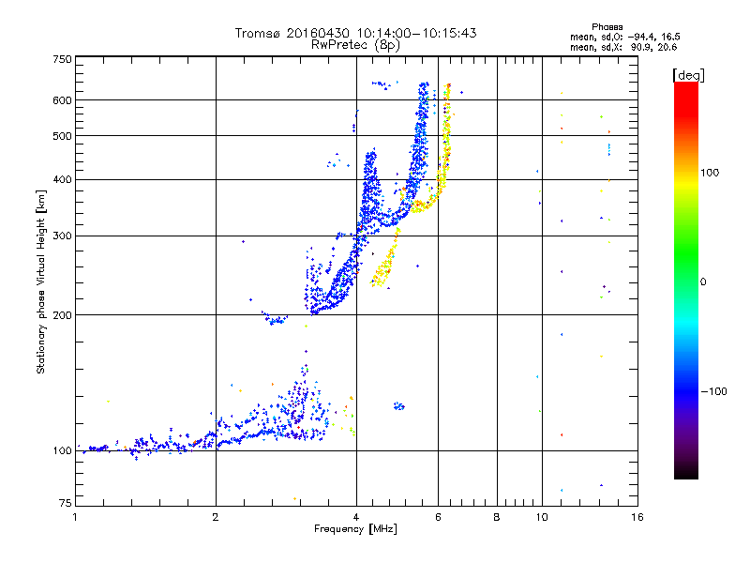The width and height of the screenshot is (750, 563).
Task: Click the height axis label "600"
Action: point(62,100)
